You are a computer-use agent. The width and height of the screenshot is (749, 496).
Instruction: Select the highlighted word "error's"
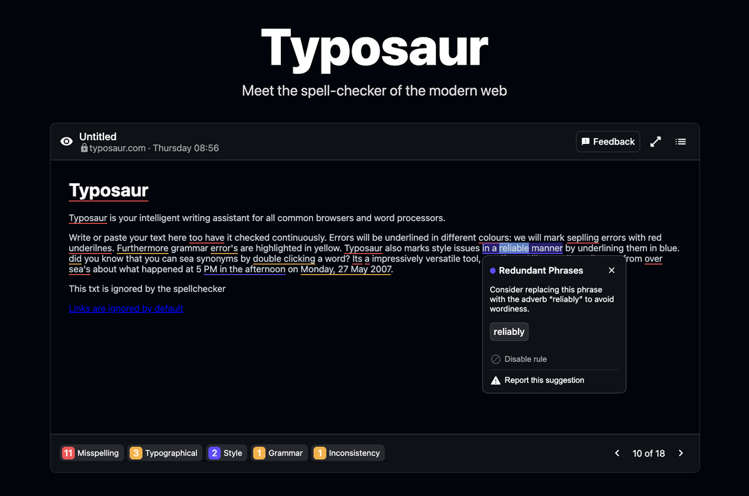(x=224, y=248)
